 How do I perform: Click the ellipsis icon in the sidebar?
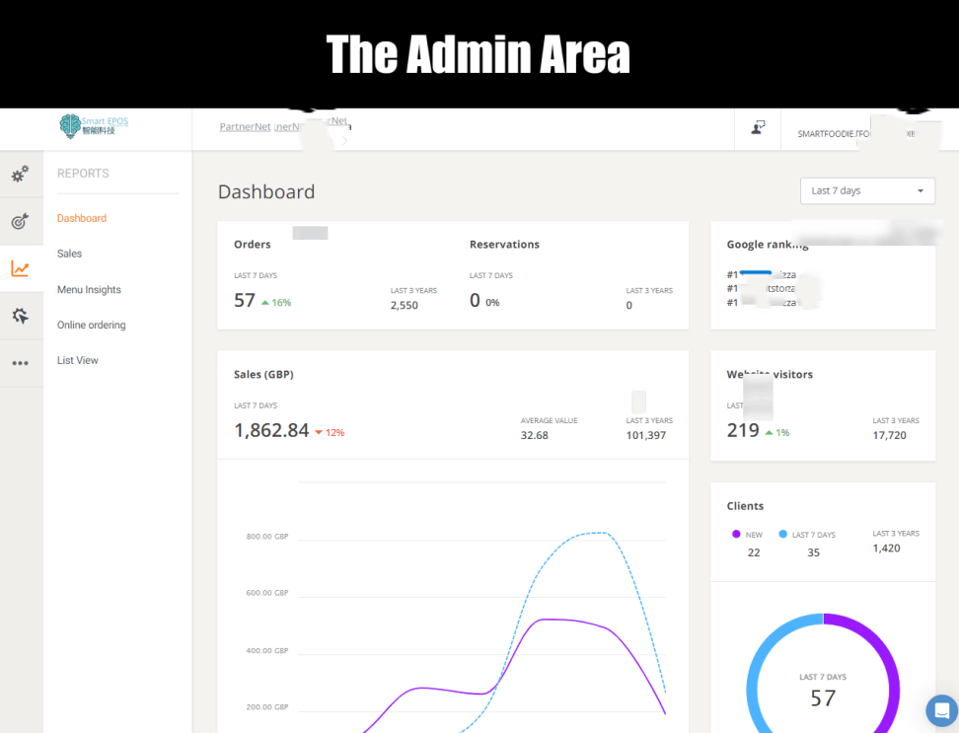click(x=21, y=362)
